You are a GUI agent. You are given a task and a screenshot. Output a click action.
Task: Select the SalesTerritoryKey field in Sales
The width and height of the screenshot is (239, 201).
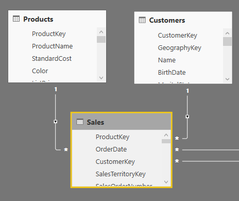click(121, 174)
